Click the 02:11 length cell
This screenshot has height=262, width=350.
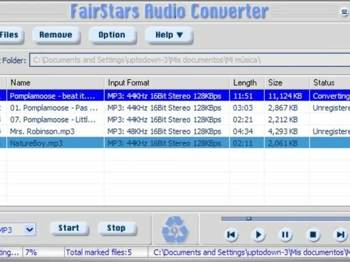247,143
